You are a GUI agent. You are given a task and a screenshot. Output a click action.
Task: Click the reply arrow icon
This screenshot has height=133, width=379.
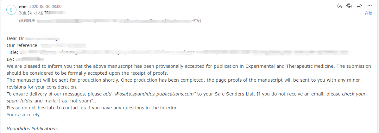point(339,6)
